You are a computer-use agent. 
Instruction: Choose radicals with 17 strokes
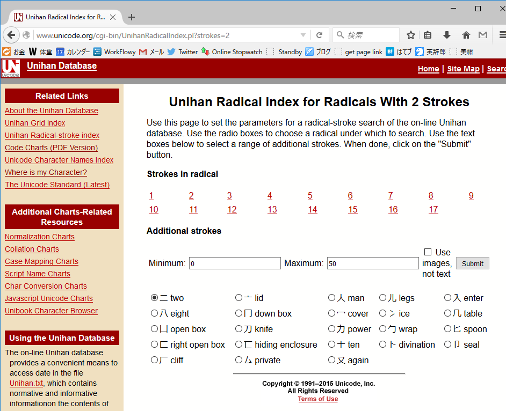click(x=433, y=210)
